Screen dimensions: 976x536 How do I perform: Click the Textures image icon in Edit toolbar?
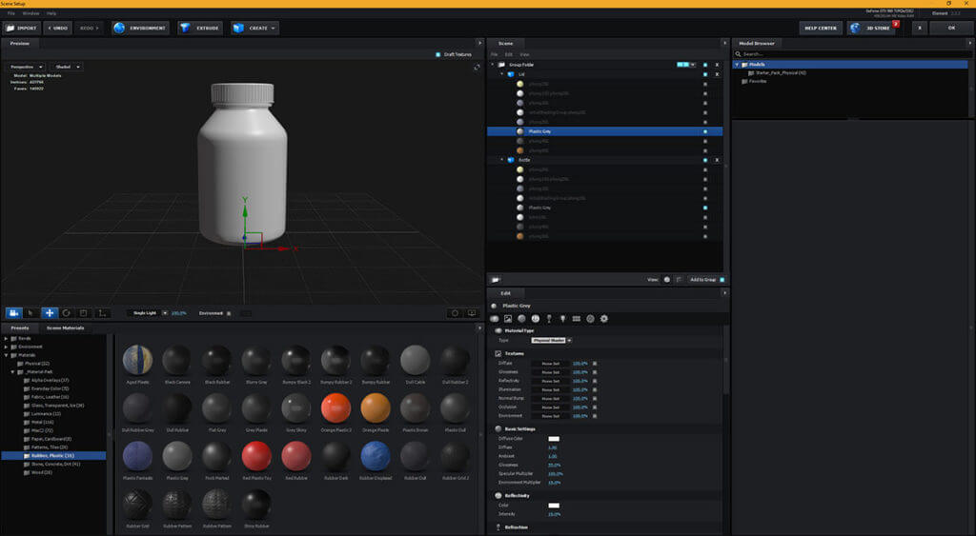508,318
